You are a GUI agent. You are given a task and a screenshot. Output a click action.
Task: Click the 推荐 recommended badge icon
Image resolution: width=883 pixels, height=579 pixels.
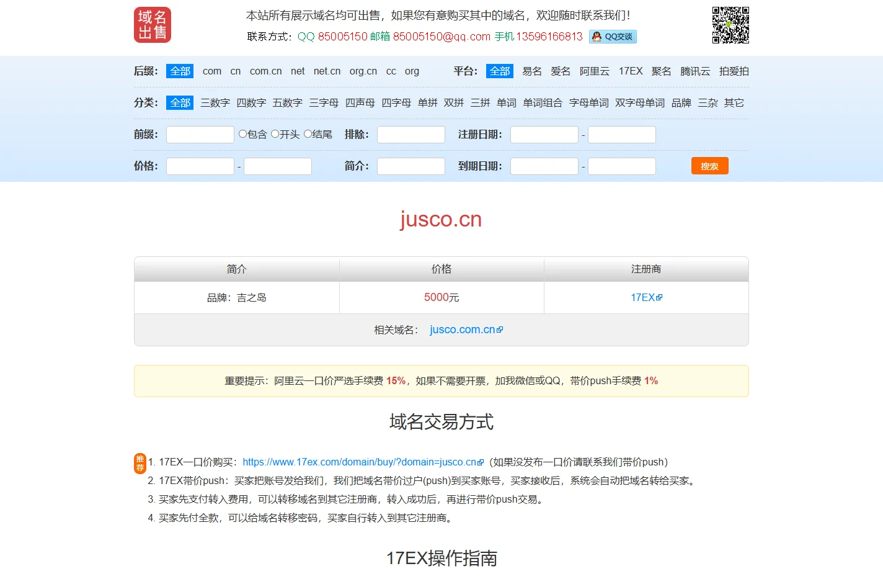(140, 463)
